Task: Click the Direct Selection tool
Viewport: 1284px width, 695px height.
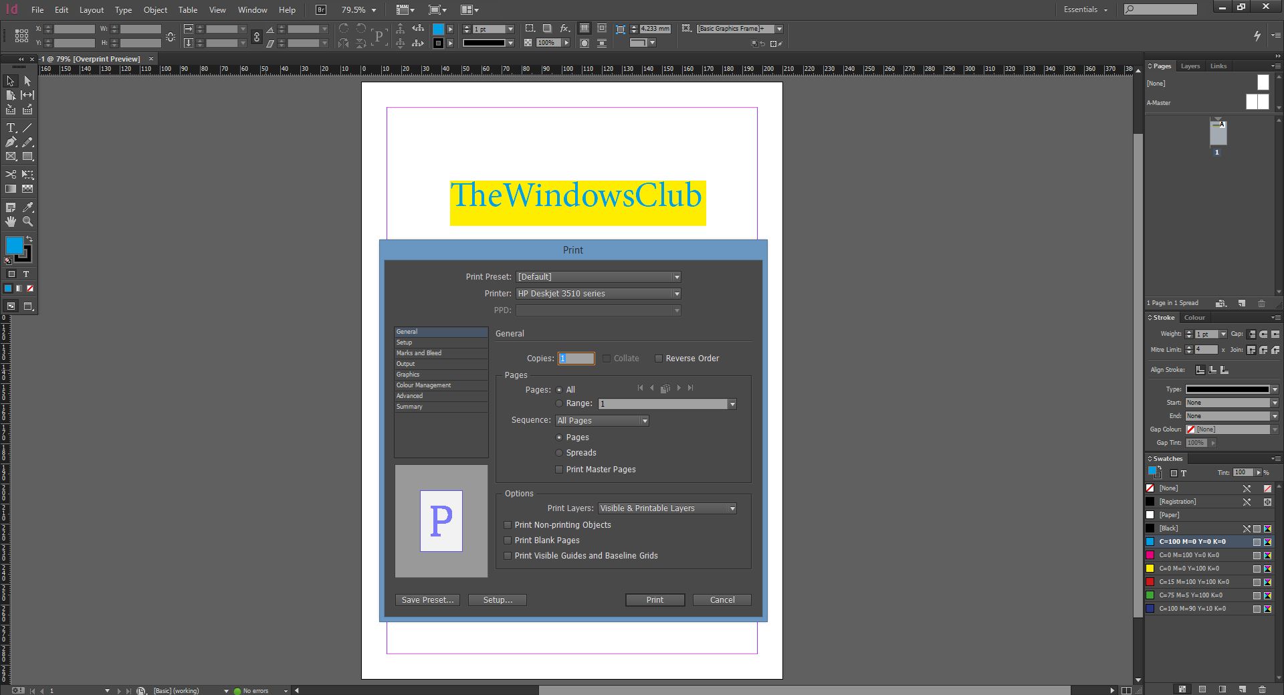Action: point(27,81)
